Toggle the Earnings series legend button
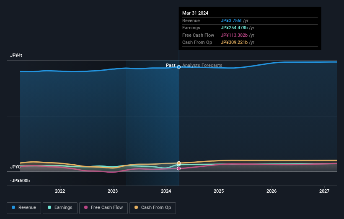 click(x=60, y=208)
